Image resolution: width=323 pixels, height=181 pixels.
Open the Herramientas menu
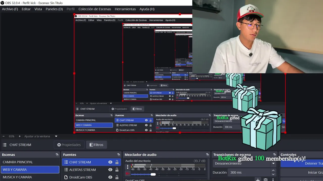pyautogui.click(x=125, y=9)
